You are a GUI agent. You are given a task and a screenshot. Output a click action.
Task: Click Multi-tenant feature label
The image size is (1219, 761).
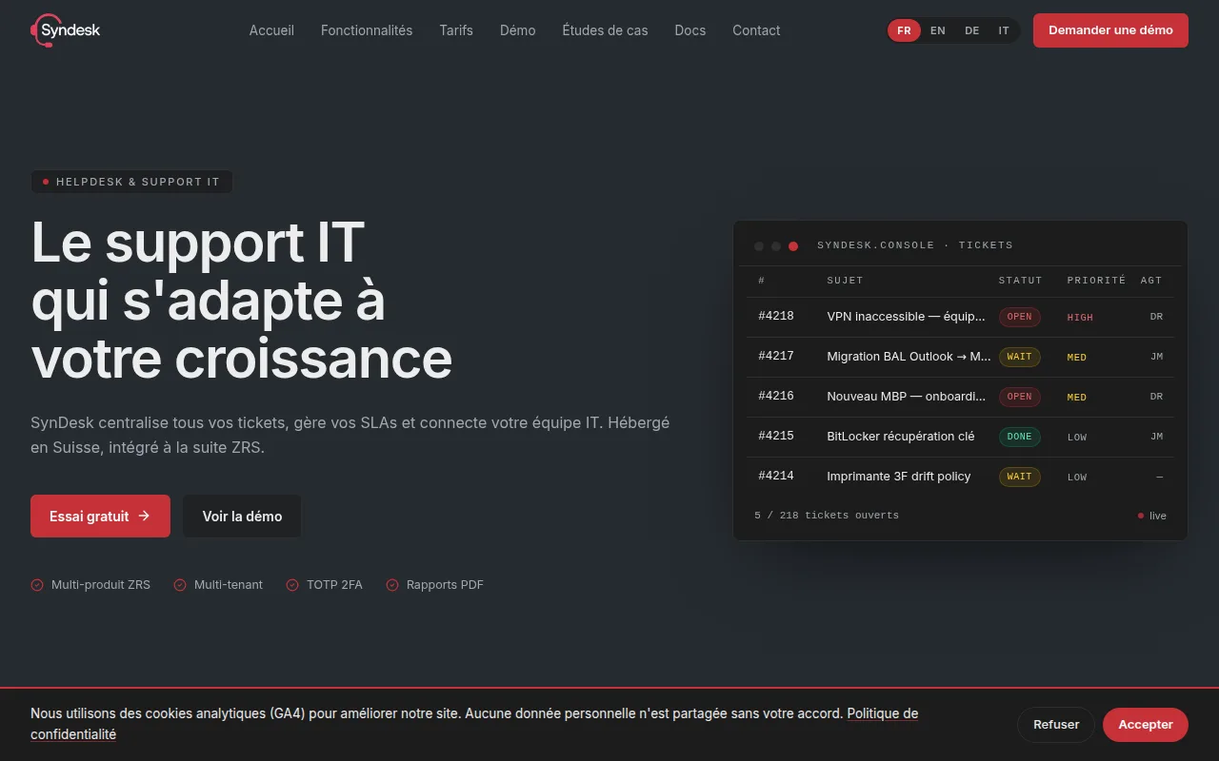[229, 585]
